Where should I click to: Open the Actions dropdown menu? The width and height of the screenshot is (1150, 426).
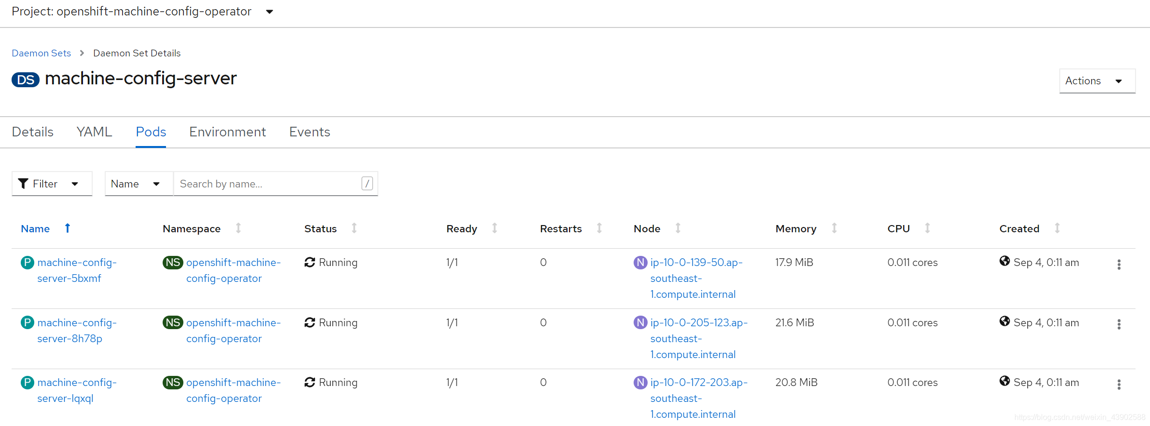pos(1097,81)
